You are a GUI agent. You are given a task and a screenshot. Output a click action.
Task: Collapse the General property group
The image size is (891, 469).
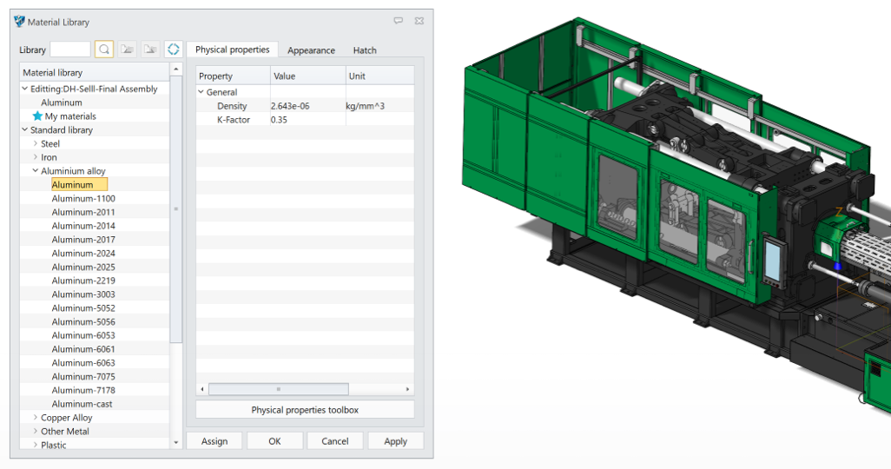(201, 92)
